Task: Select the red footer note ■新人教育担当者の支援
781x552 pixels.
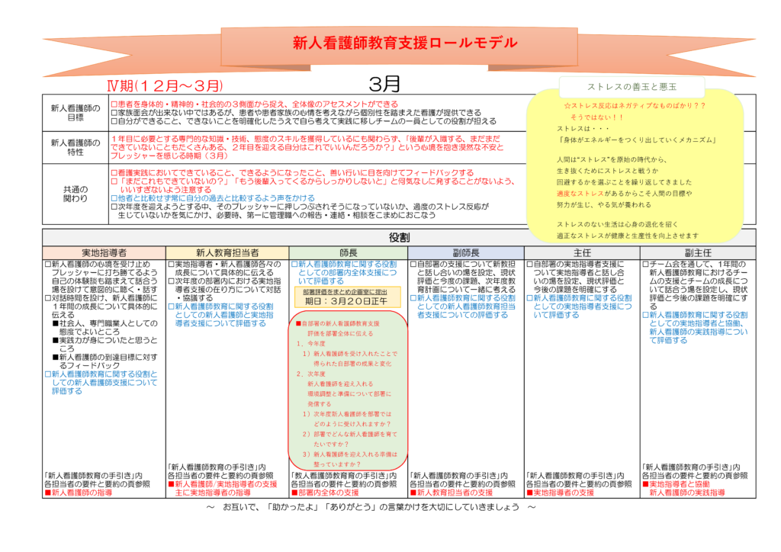Action: click(452, 493)
